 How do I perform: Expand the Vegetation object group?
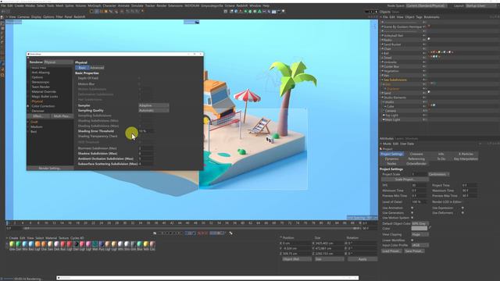[383, 71]
